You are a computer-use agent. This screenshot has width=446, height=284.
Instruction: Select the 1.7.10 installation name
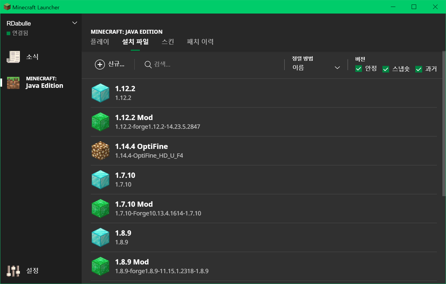(125, 175)
